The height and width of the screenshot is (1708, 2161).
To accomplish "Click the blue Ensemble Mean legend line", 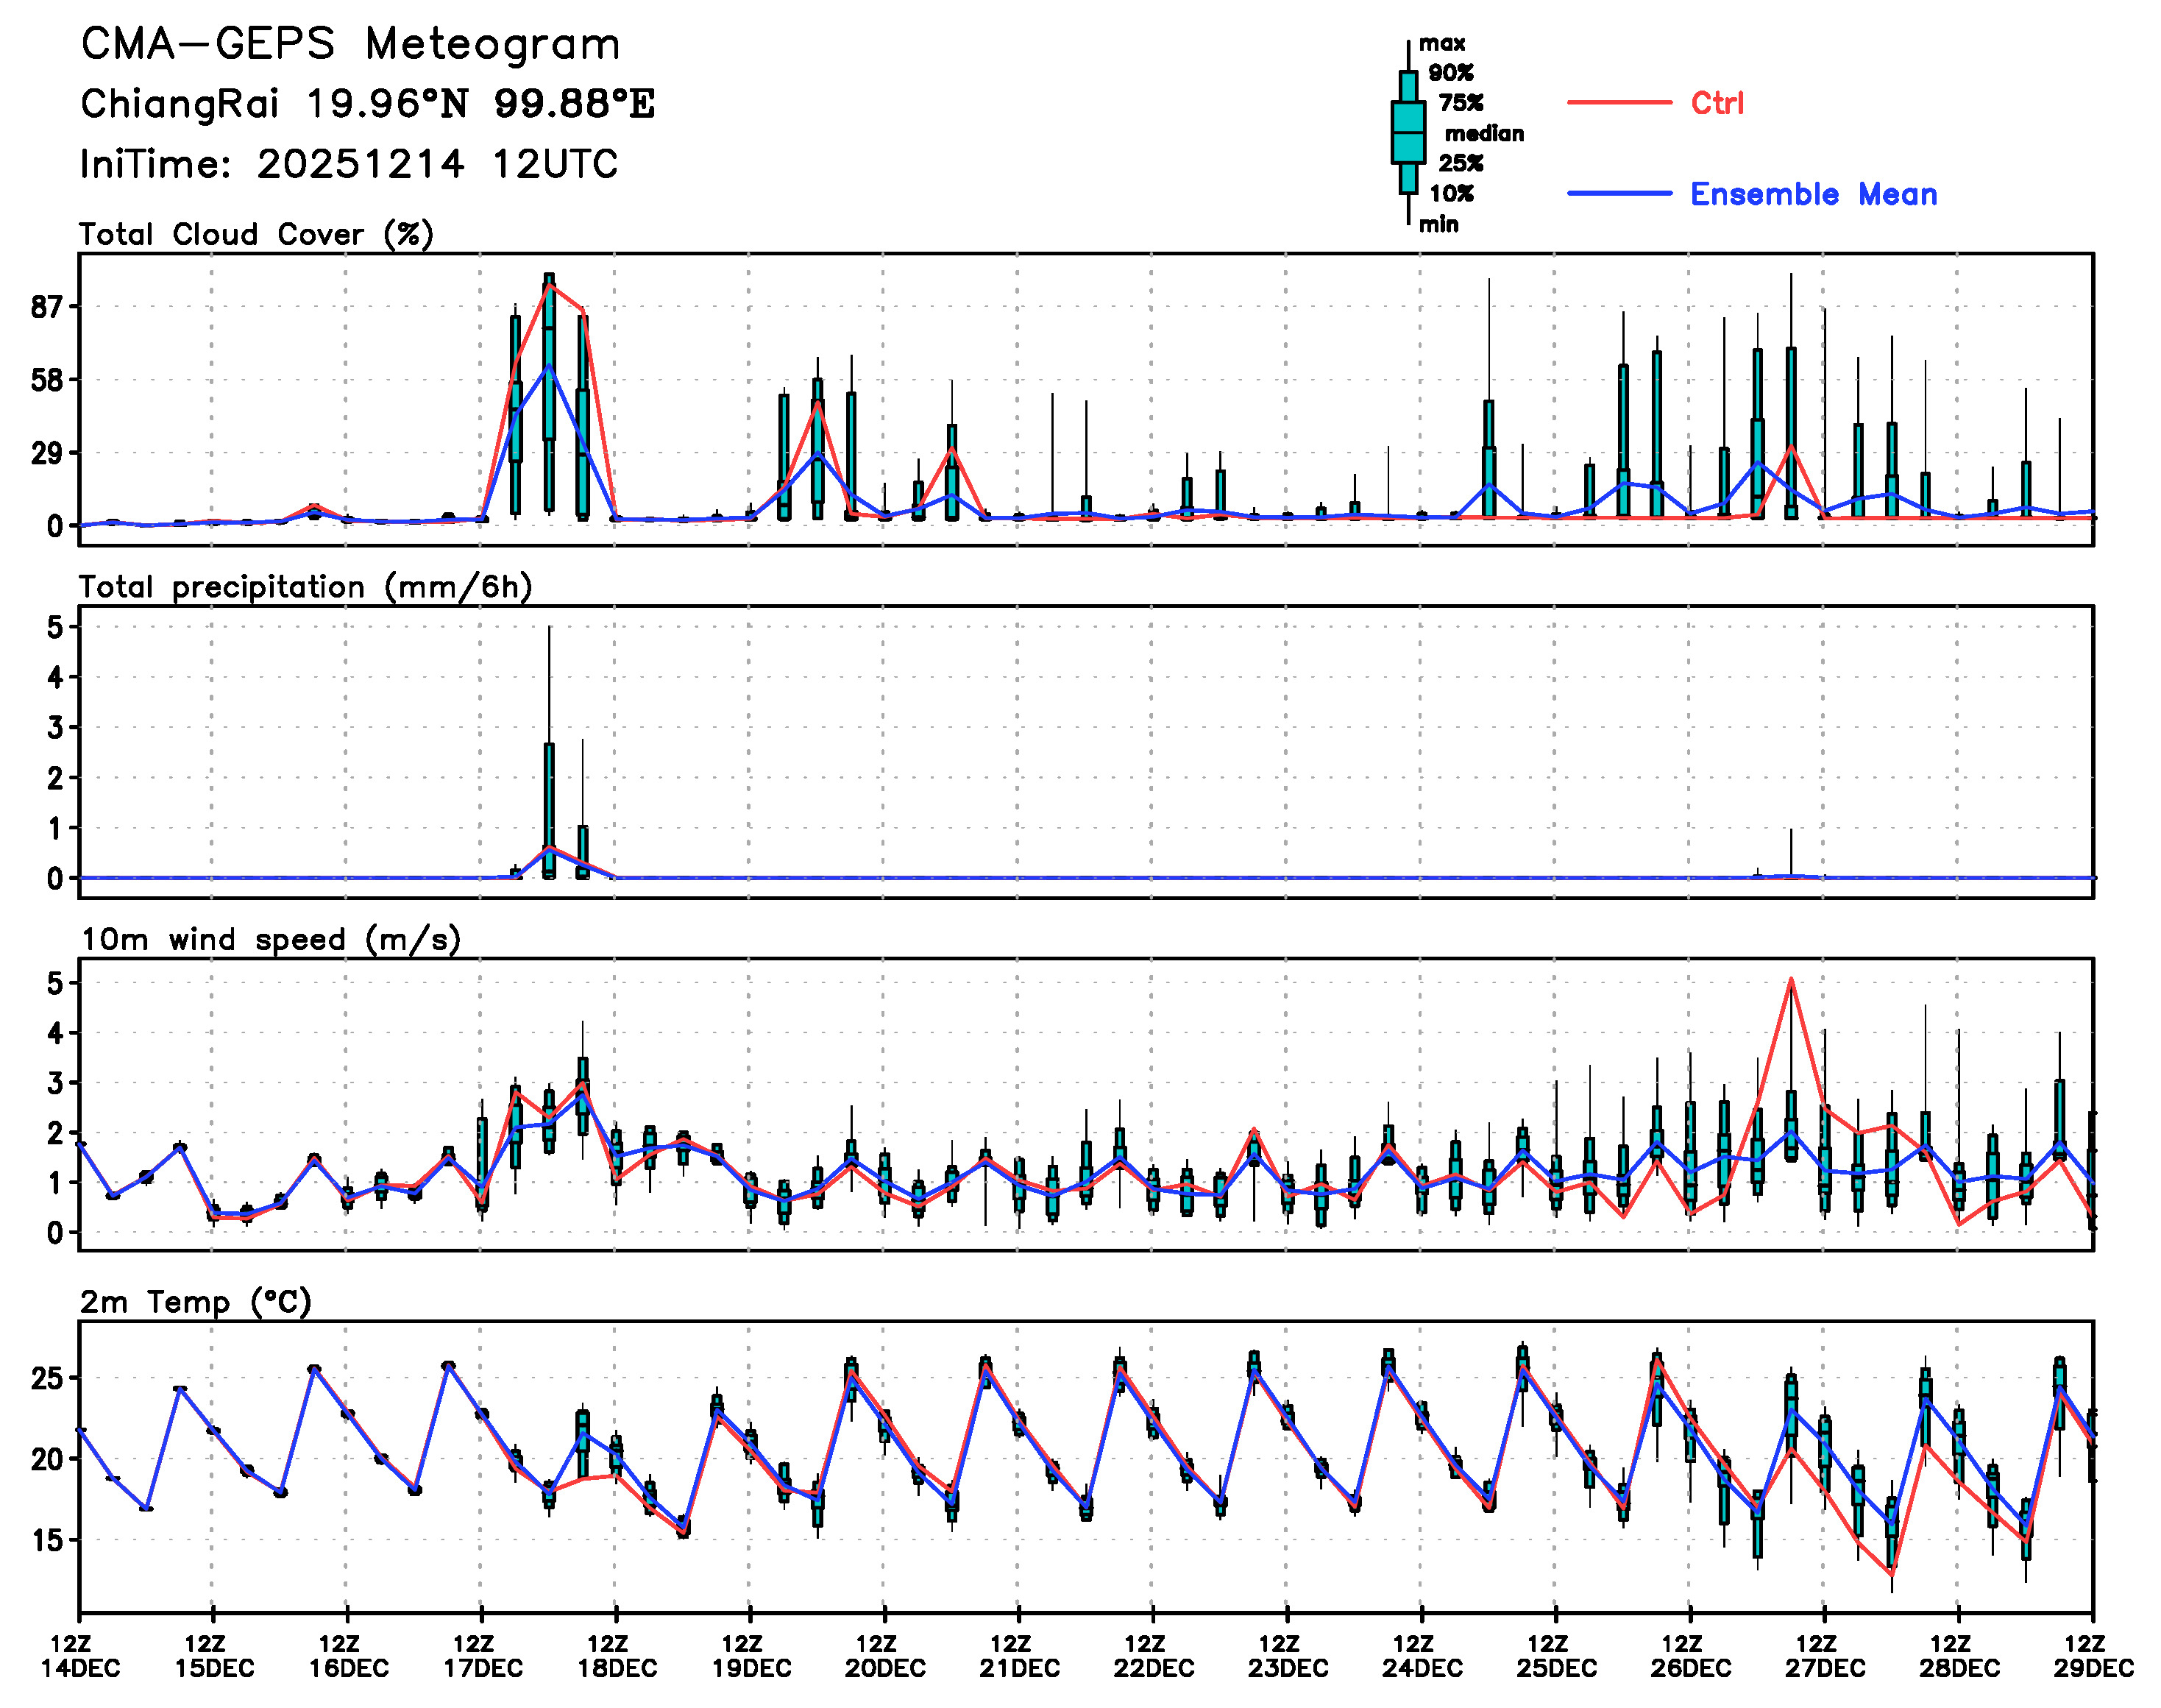I will 1619,194.
